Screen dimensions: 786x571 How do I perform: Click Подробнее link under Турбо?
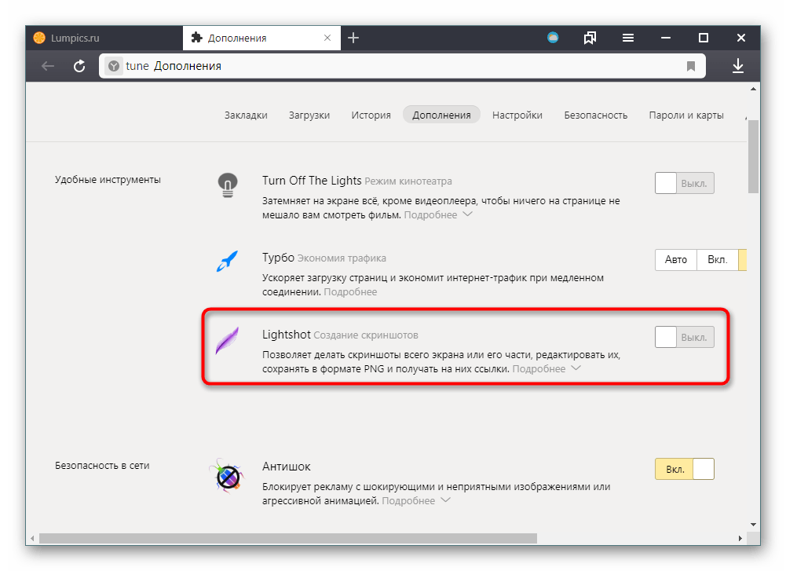350,291
